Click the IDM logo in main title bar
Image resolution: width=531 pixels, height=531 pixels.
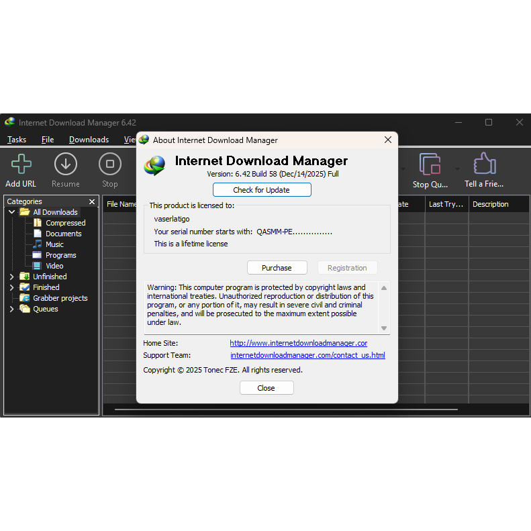tap(10, 122)
